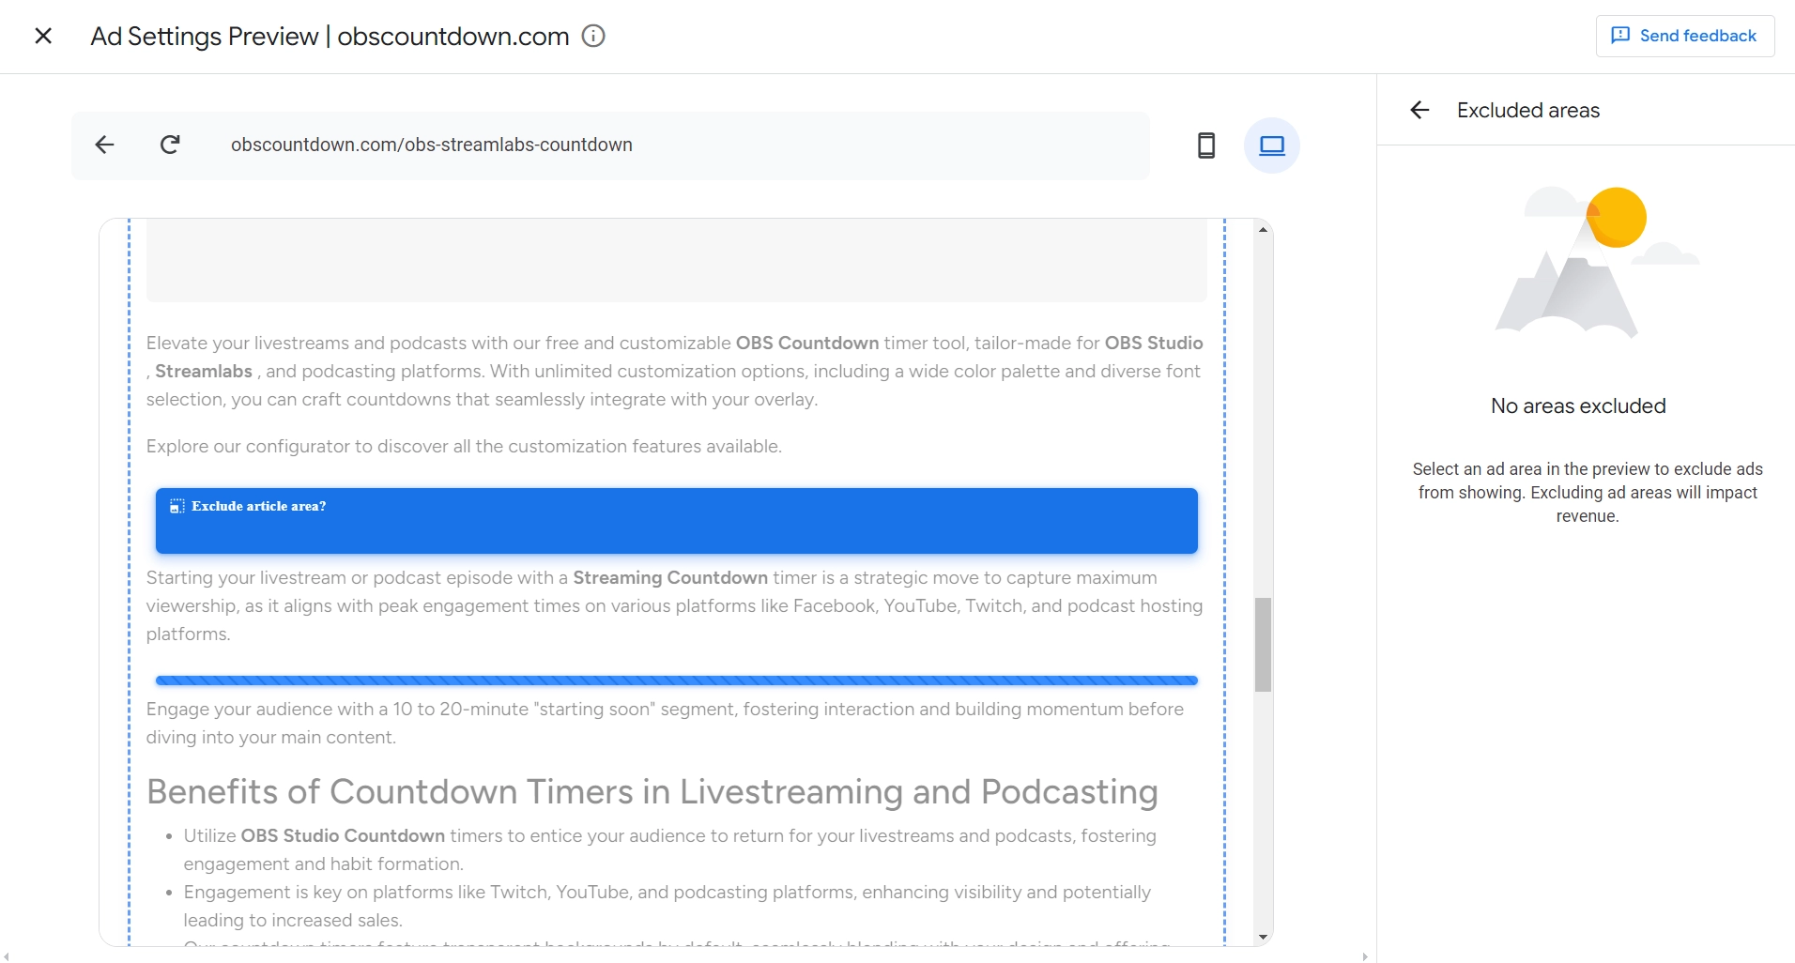The height and width of the screenshot is (963, 1795).
Task: Click the mountain illustration above 'No areas excluded'
Action: pyautogui.click(x=1587, y=263)
